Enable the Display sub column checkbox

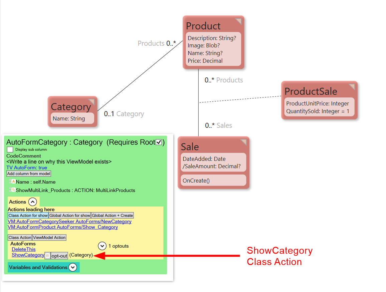(10, 150)
